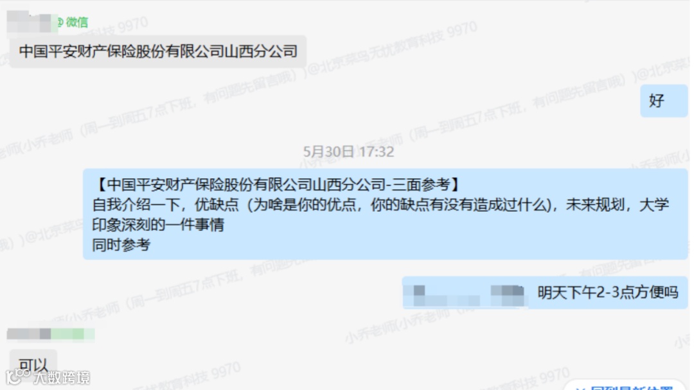Click green blurred tag beside second sender name

click(x=73, y=334)
